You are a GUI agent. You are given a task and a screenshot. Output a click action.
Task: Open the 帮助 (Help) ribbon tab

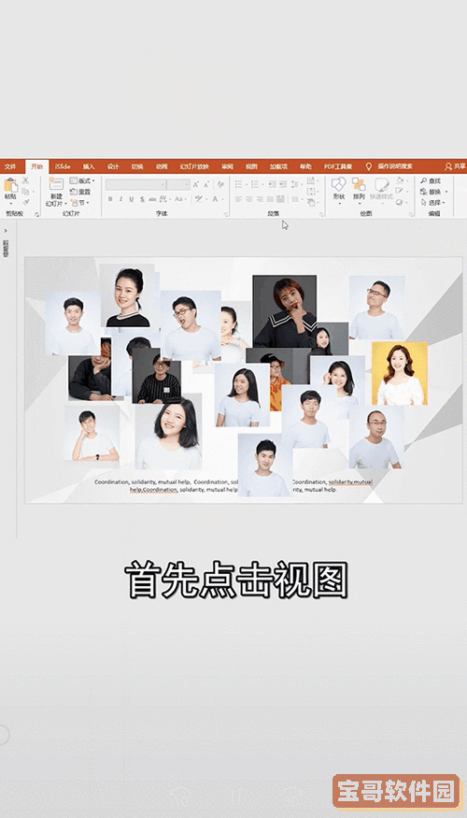(x=305, y=167)
